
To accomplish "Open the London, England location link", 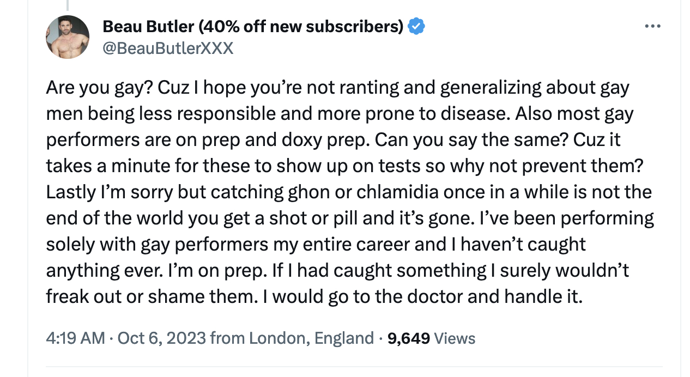I will pos(312,338).
